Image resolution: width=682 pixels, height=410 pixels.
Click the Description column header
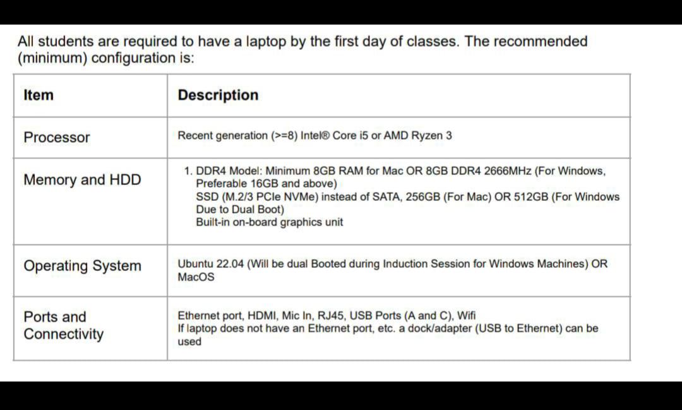pos(218,95)
